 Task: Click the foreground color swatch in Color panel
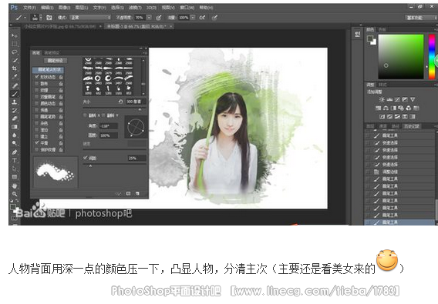[370, 38]
